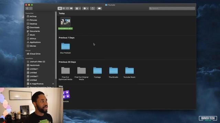The height and width of the screenshot is (123, 220).
Task: Click the May group header
Action: click(61, 86)
